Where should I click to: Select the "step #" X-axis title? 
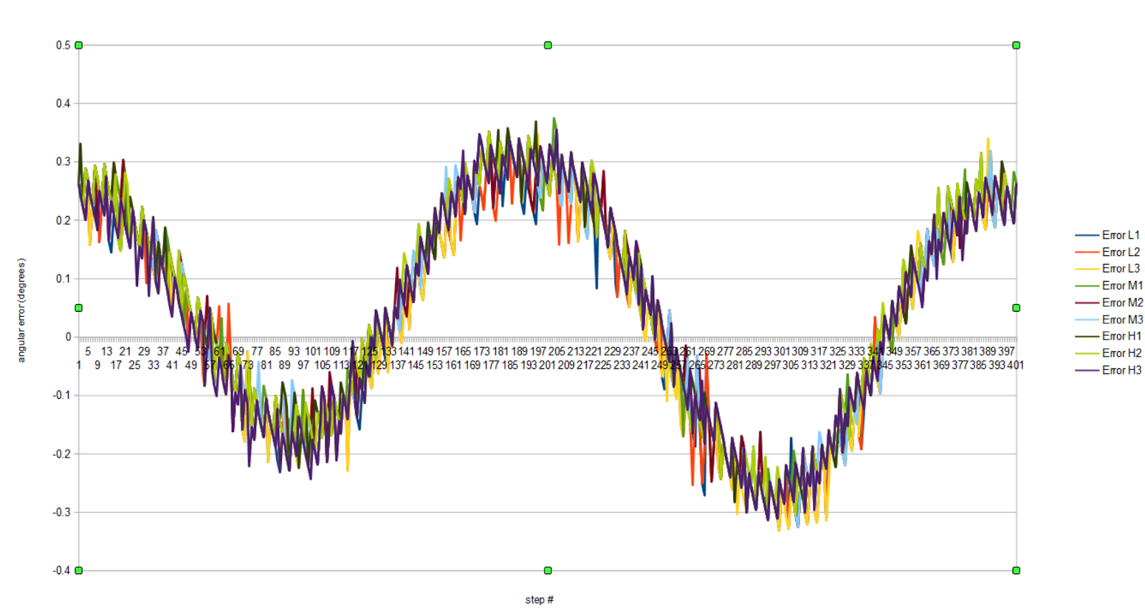click(x=540, y=599)
